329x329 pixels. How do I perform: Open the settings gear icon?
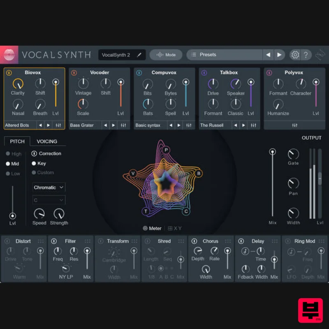pos(295,54)
